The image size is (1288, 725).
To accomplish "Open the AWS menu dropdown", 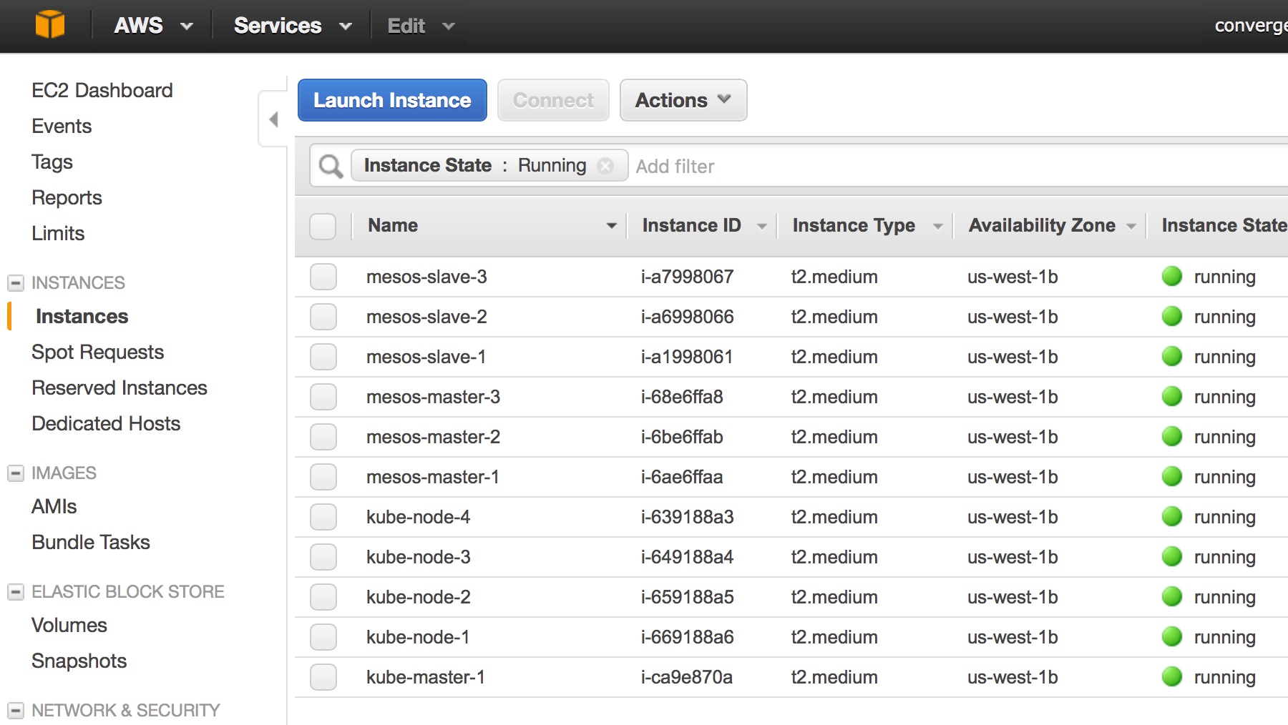I will [x=152, y=26].
